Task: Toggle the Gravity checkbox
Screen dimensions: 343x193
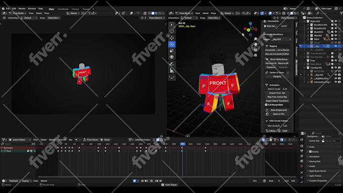Action: click(310, 152)
